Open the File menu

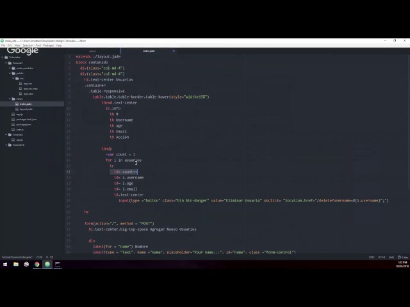[x=3, y=45]
